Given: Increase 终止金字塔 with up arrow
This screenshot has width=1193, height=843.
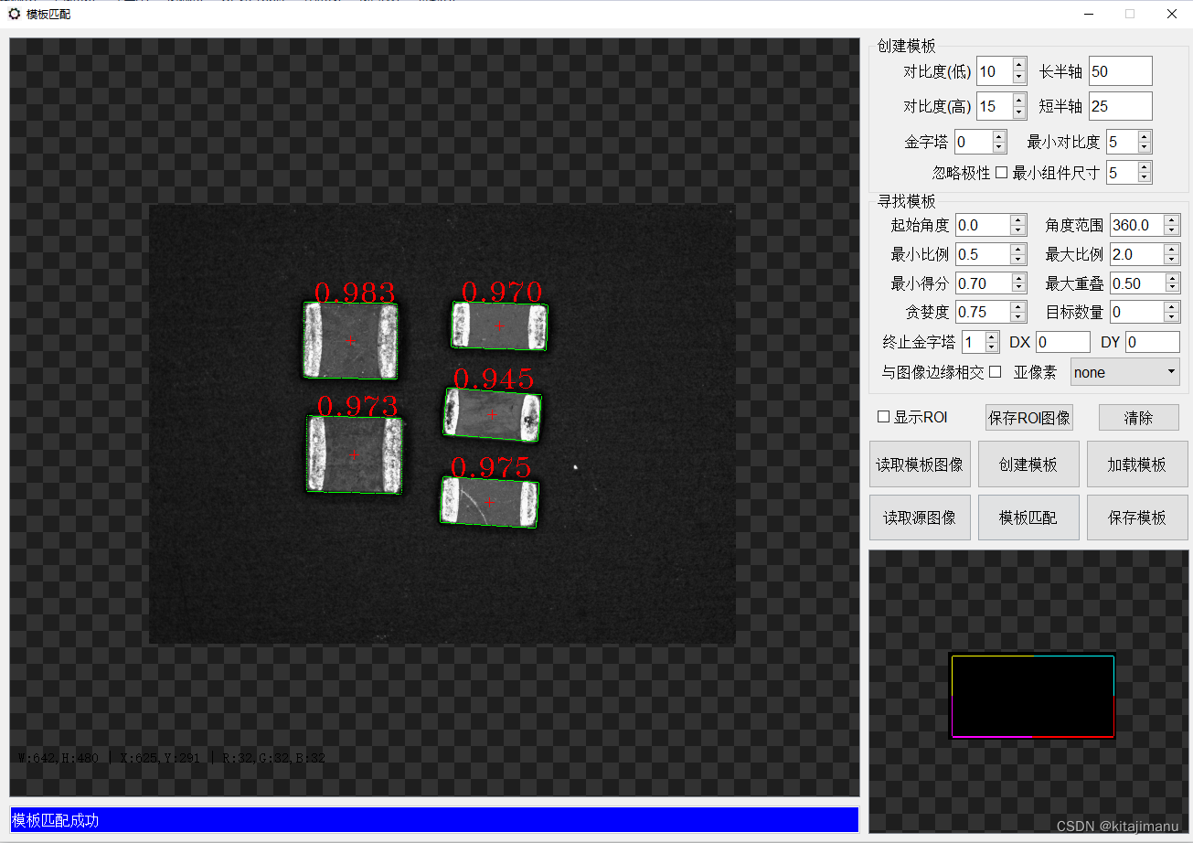Looking at the screenshot, I should (993, 336).
